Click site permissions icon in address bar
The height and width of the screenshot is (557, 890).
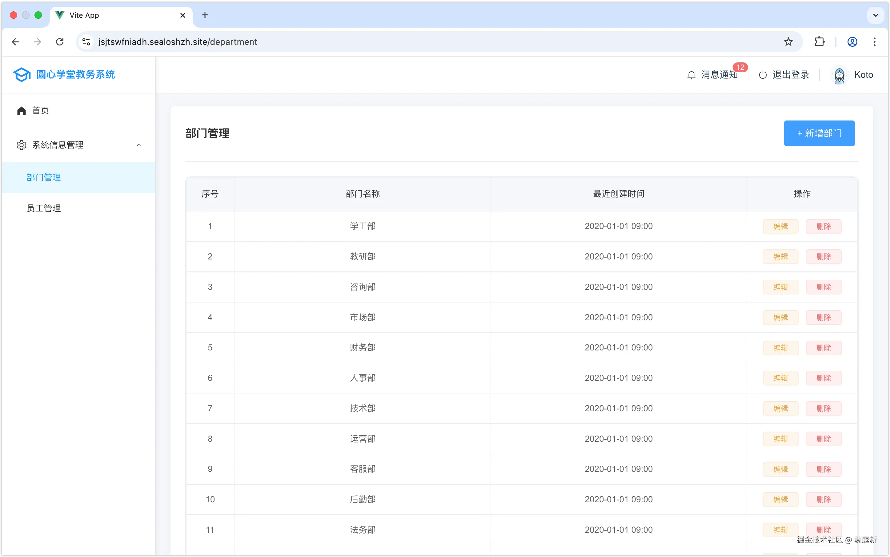tap(86, 41)
